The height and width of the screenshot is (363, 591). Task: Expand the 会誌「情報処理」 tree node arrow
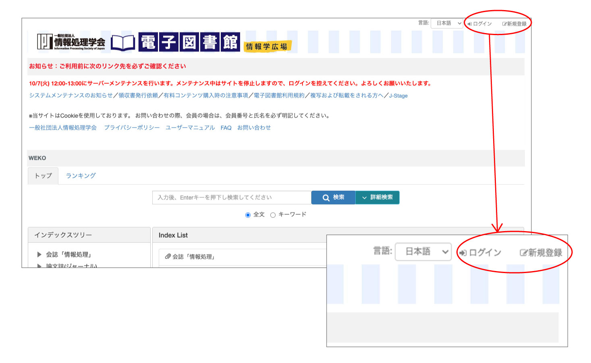[39, 255]
